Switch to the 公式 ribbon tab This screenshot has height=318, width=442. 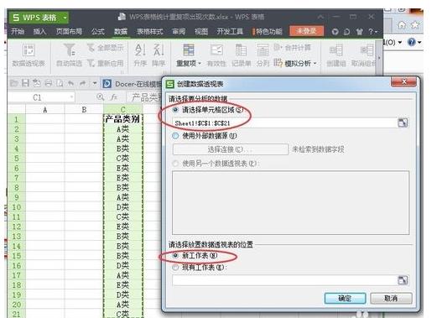coord(98,31)
